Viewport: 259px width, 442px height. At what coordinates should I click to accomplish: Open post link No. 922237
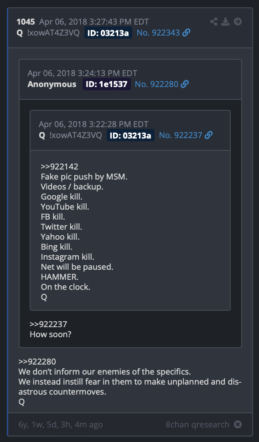click(181, 135)
